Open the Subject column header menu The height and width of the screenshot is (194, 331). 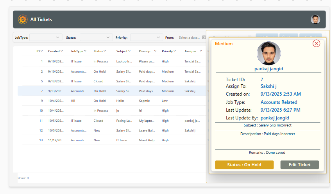[123, 51]
